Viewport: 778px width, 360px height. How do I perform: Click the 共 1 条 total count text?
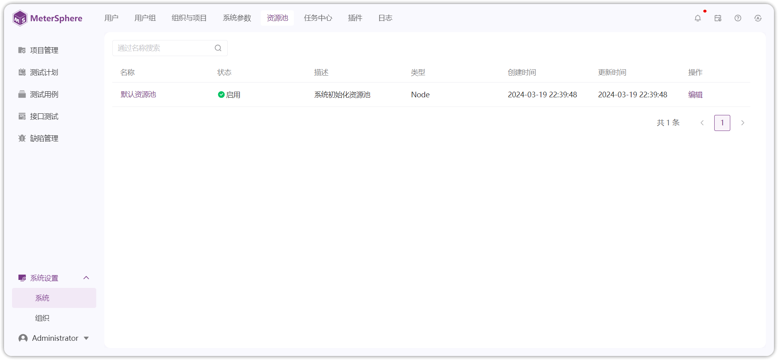click(668, 123)
